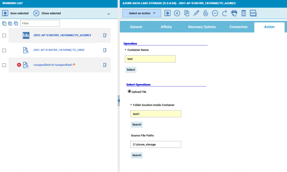
Task: Select the Upload File radio button
Action: [129, 91]
